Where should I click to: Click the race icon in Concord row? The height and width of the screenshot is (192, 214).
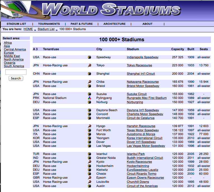click(x=89, y=114)
